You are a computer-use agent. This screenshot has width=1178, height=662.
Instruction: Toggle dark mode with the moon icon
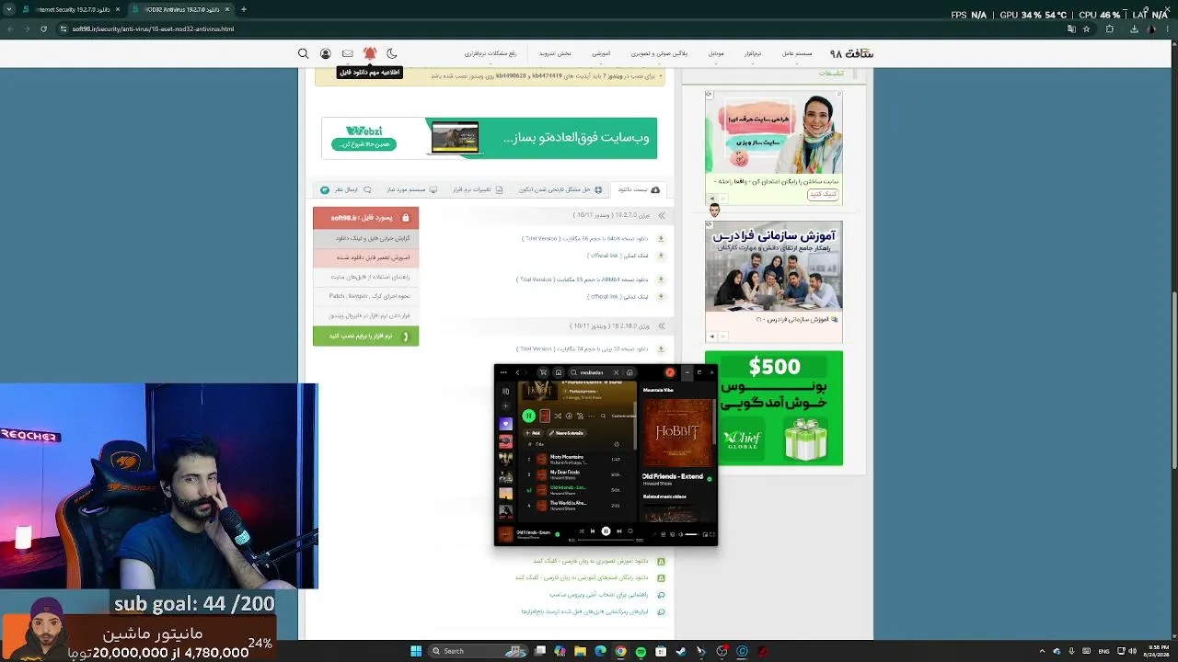coord(392,53)
